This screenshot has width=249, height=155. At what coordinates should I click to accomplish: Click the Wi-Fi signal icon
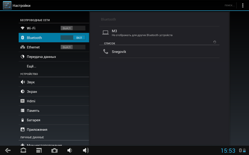pyautogui.click(x=23, y=28)
